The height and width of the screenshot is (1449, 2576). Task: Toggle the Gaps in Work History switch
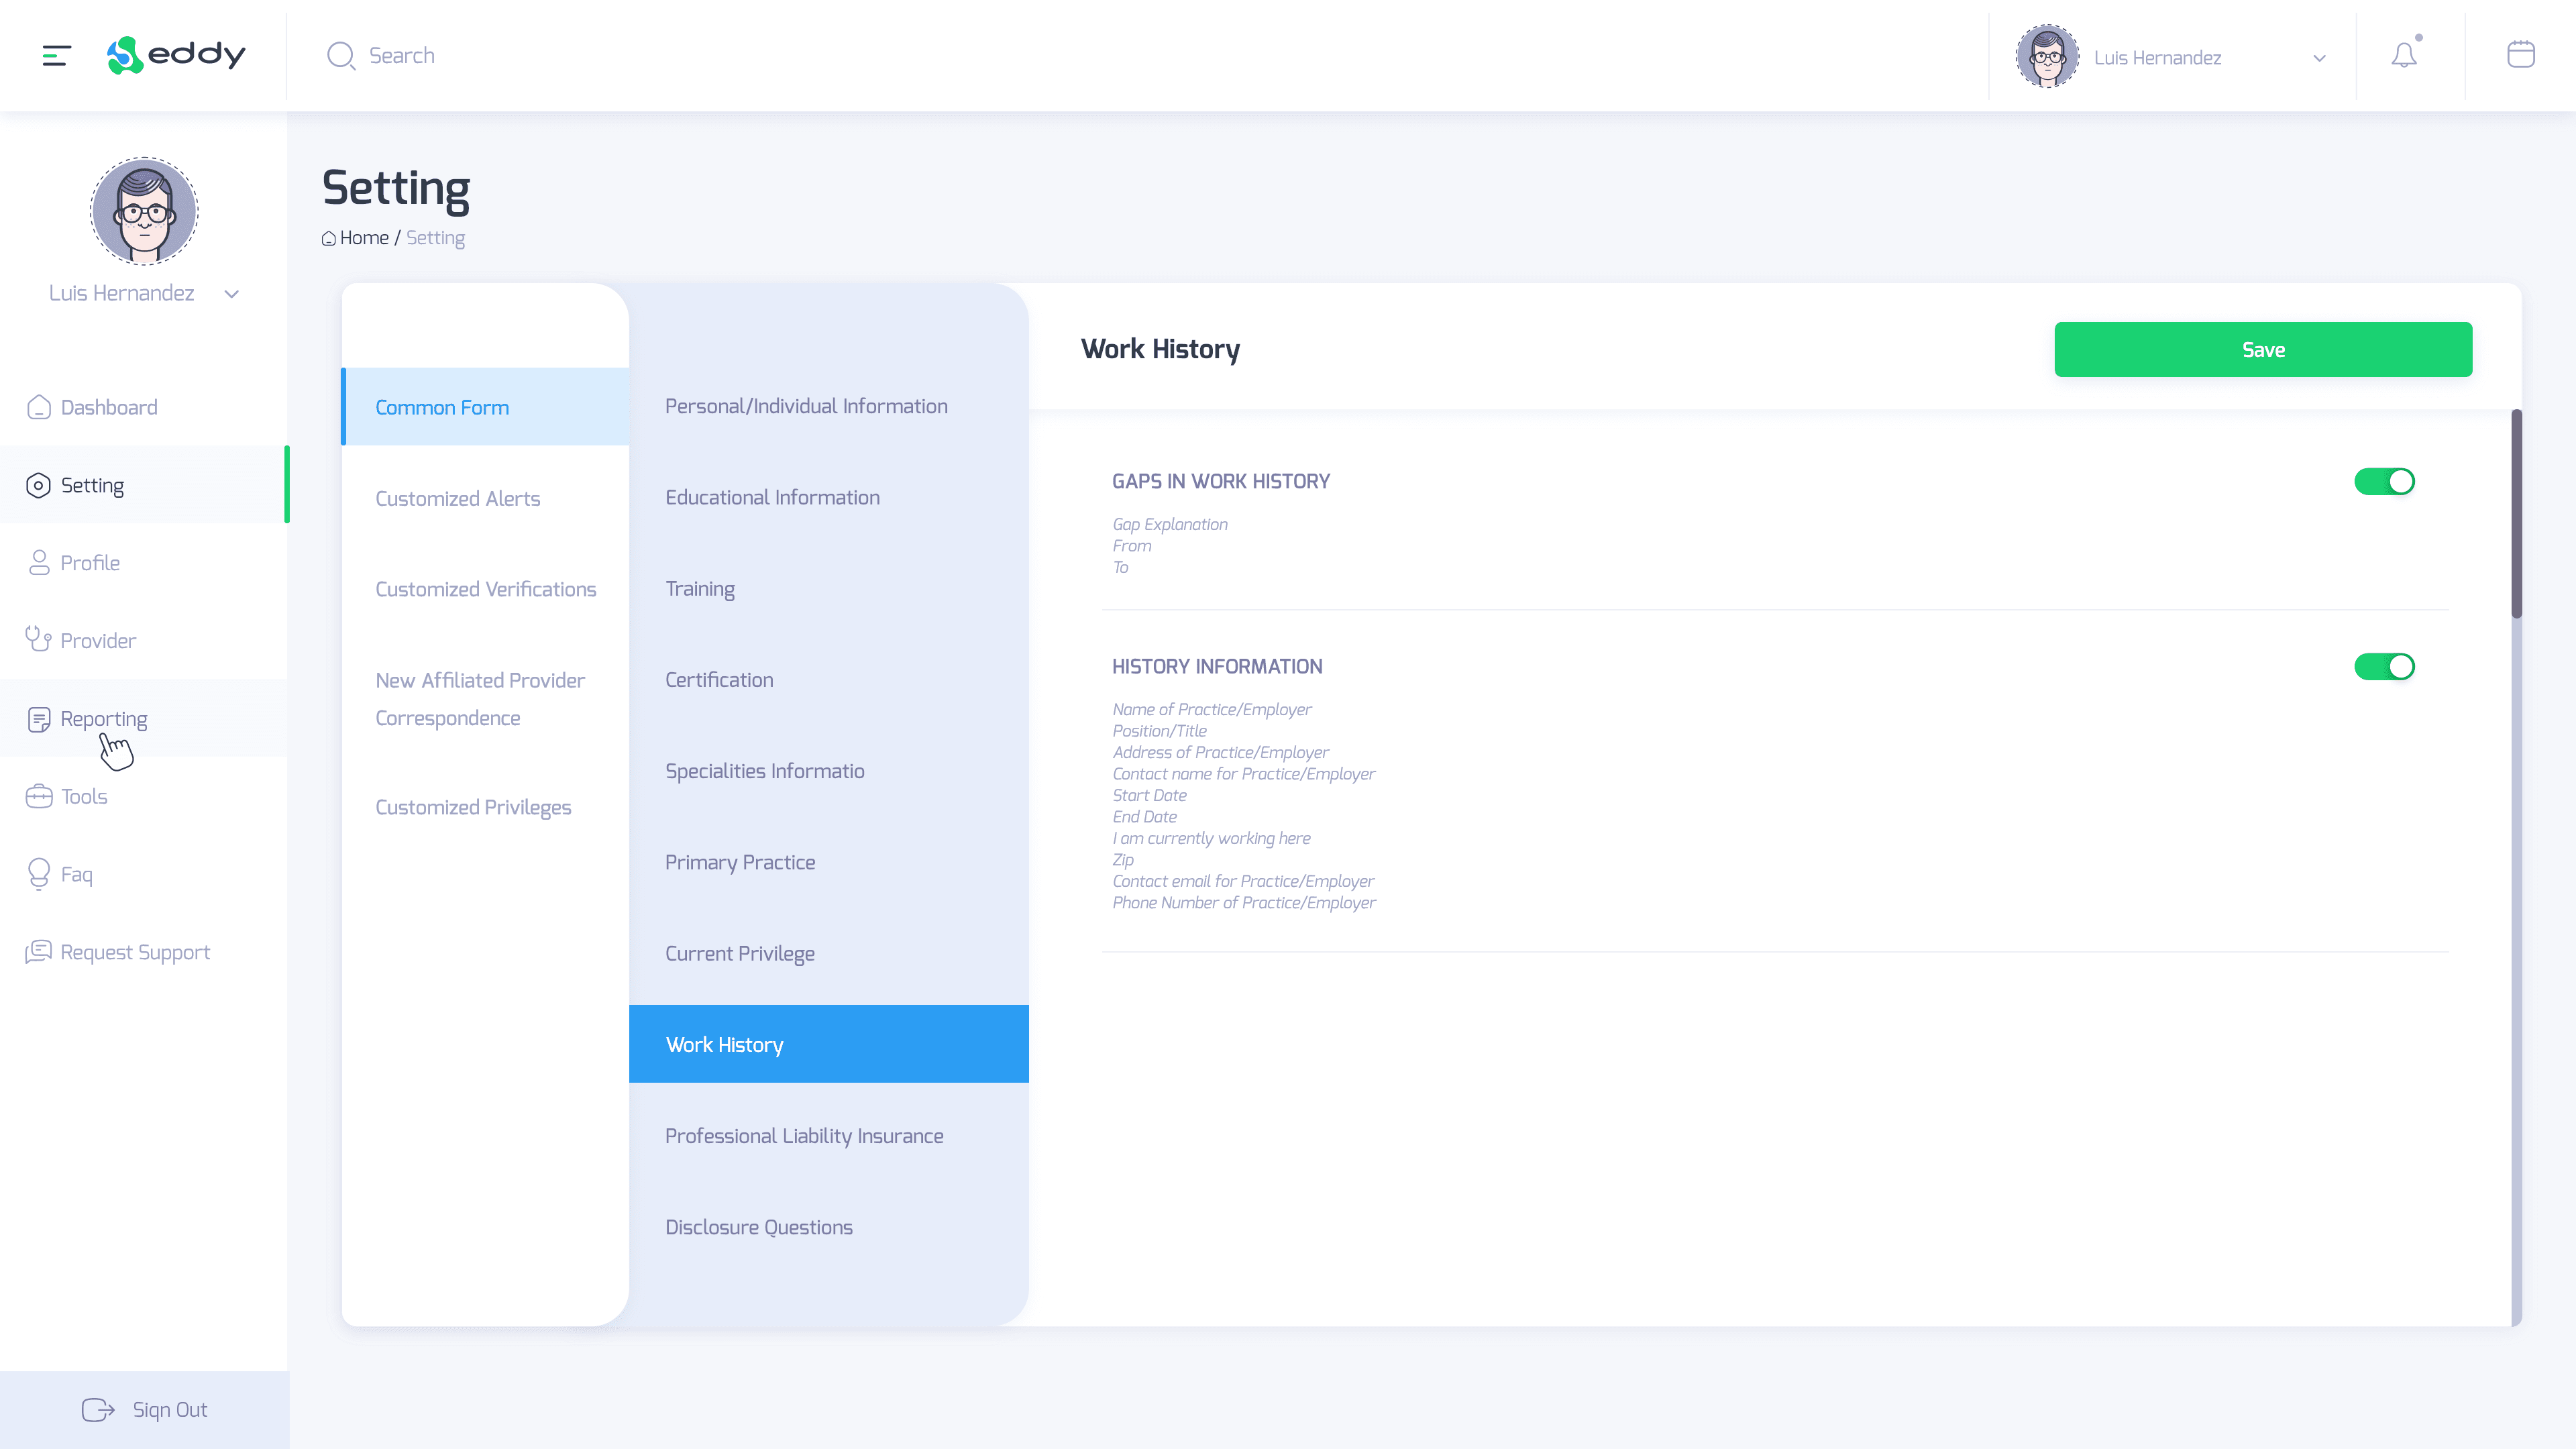(x=2385, y=481)
